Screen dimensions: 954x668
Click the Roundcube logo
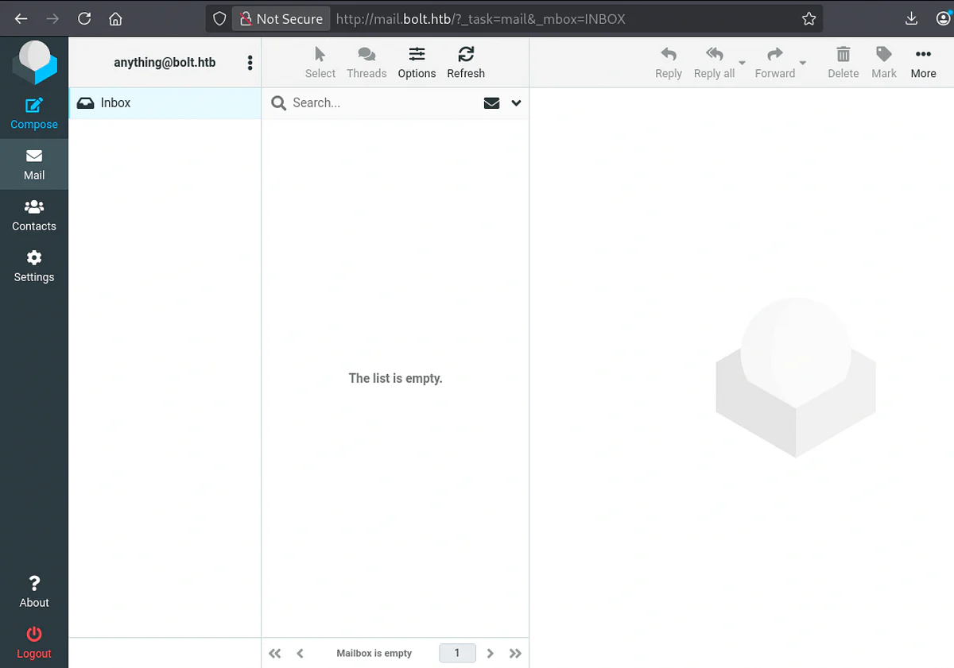tap(34, 62)
